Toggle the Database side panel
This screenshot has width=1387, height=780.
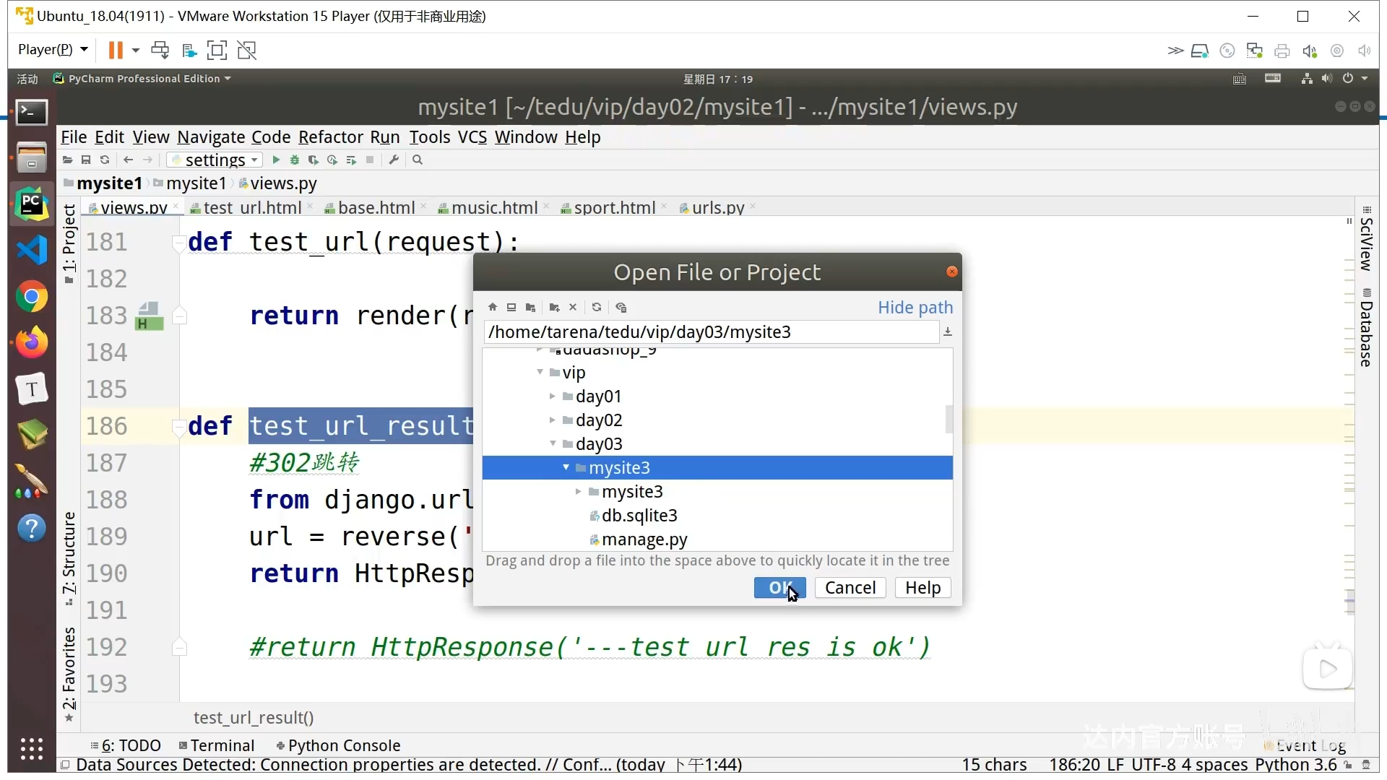pos(1365,329)
